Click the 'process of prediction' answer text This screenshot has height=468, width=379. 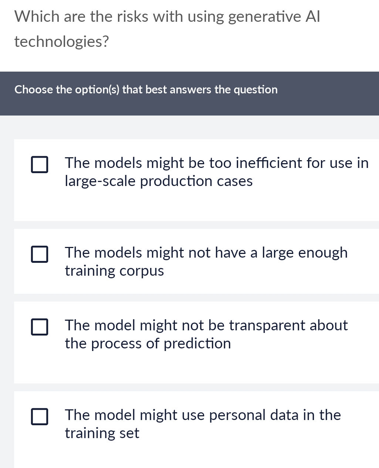pyautogui.click(x=148, y=343)
